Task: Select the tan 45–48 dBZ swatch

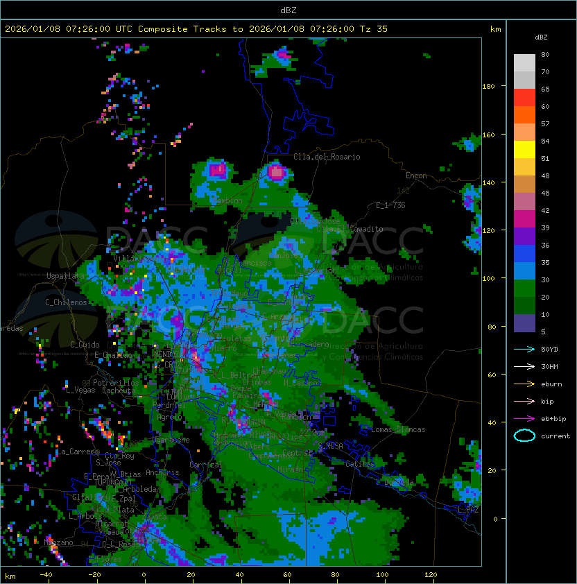Action: click(x=524, y=184)
